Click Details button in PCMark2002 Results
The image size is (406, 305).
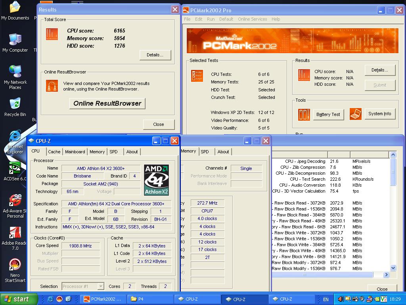(x=380, y=70)
